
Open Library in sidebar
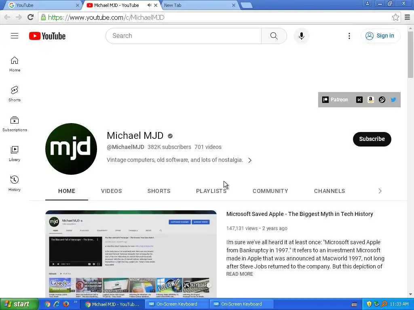pos(15,154)
